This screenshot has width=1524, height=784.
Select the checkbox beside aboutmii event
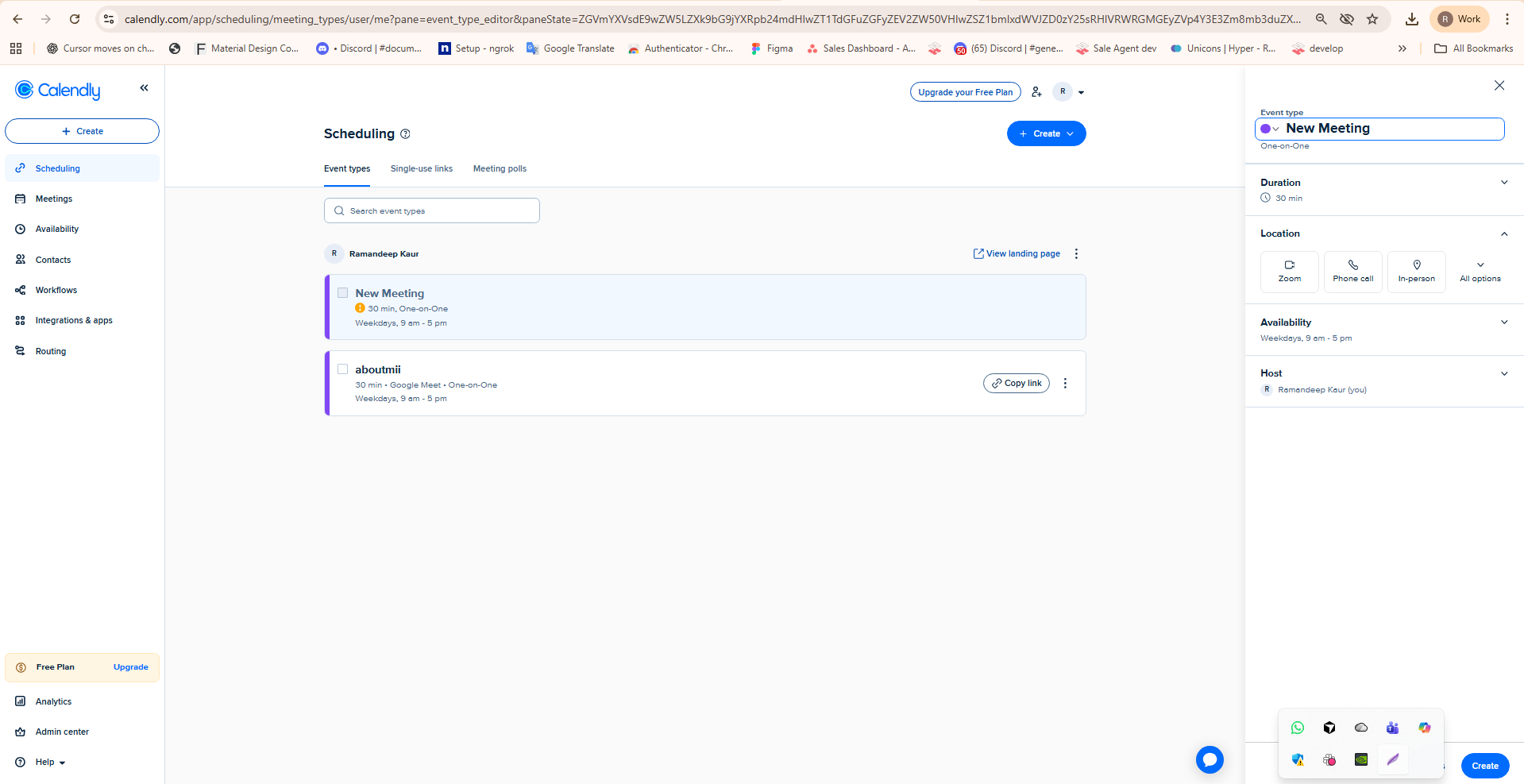click(x=342, y=369)
